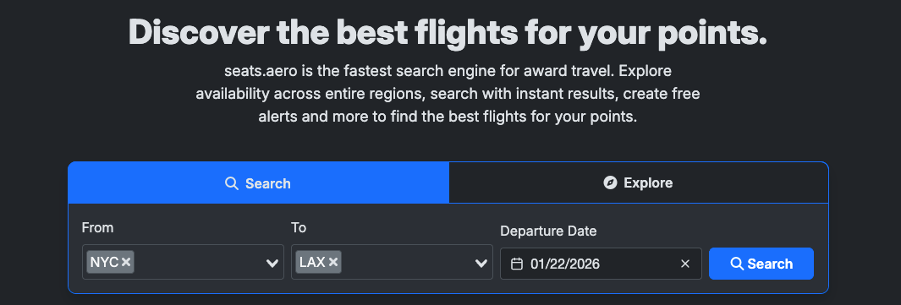901x305 pixels.
Task: Switch to the Explore tab
Action: (639, 182)
